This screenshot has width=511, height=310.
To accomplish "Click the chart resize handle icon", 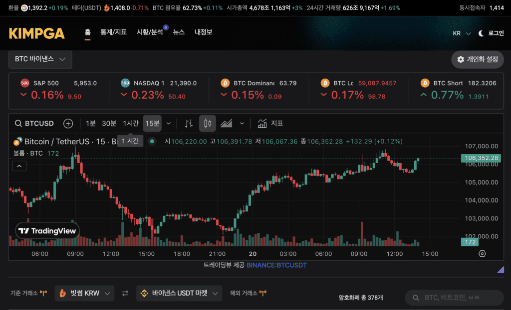I will [501, 269].
